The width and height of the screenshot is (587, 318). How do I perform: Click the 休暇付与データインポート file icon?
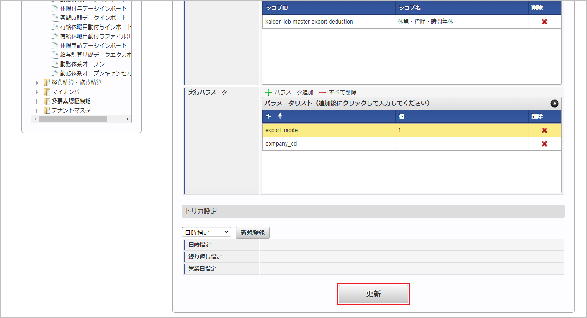[x=55, y=8]
